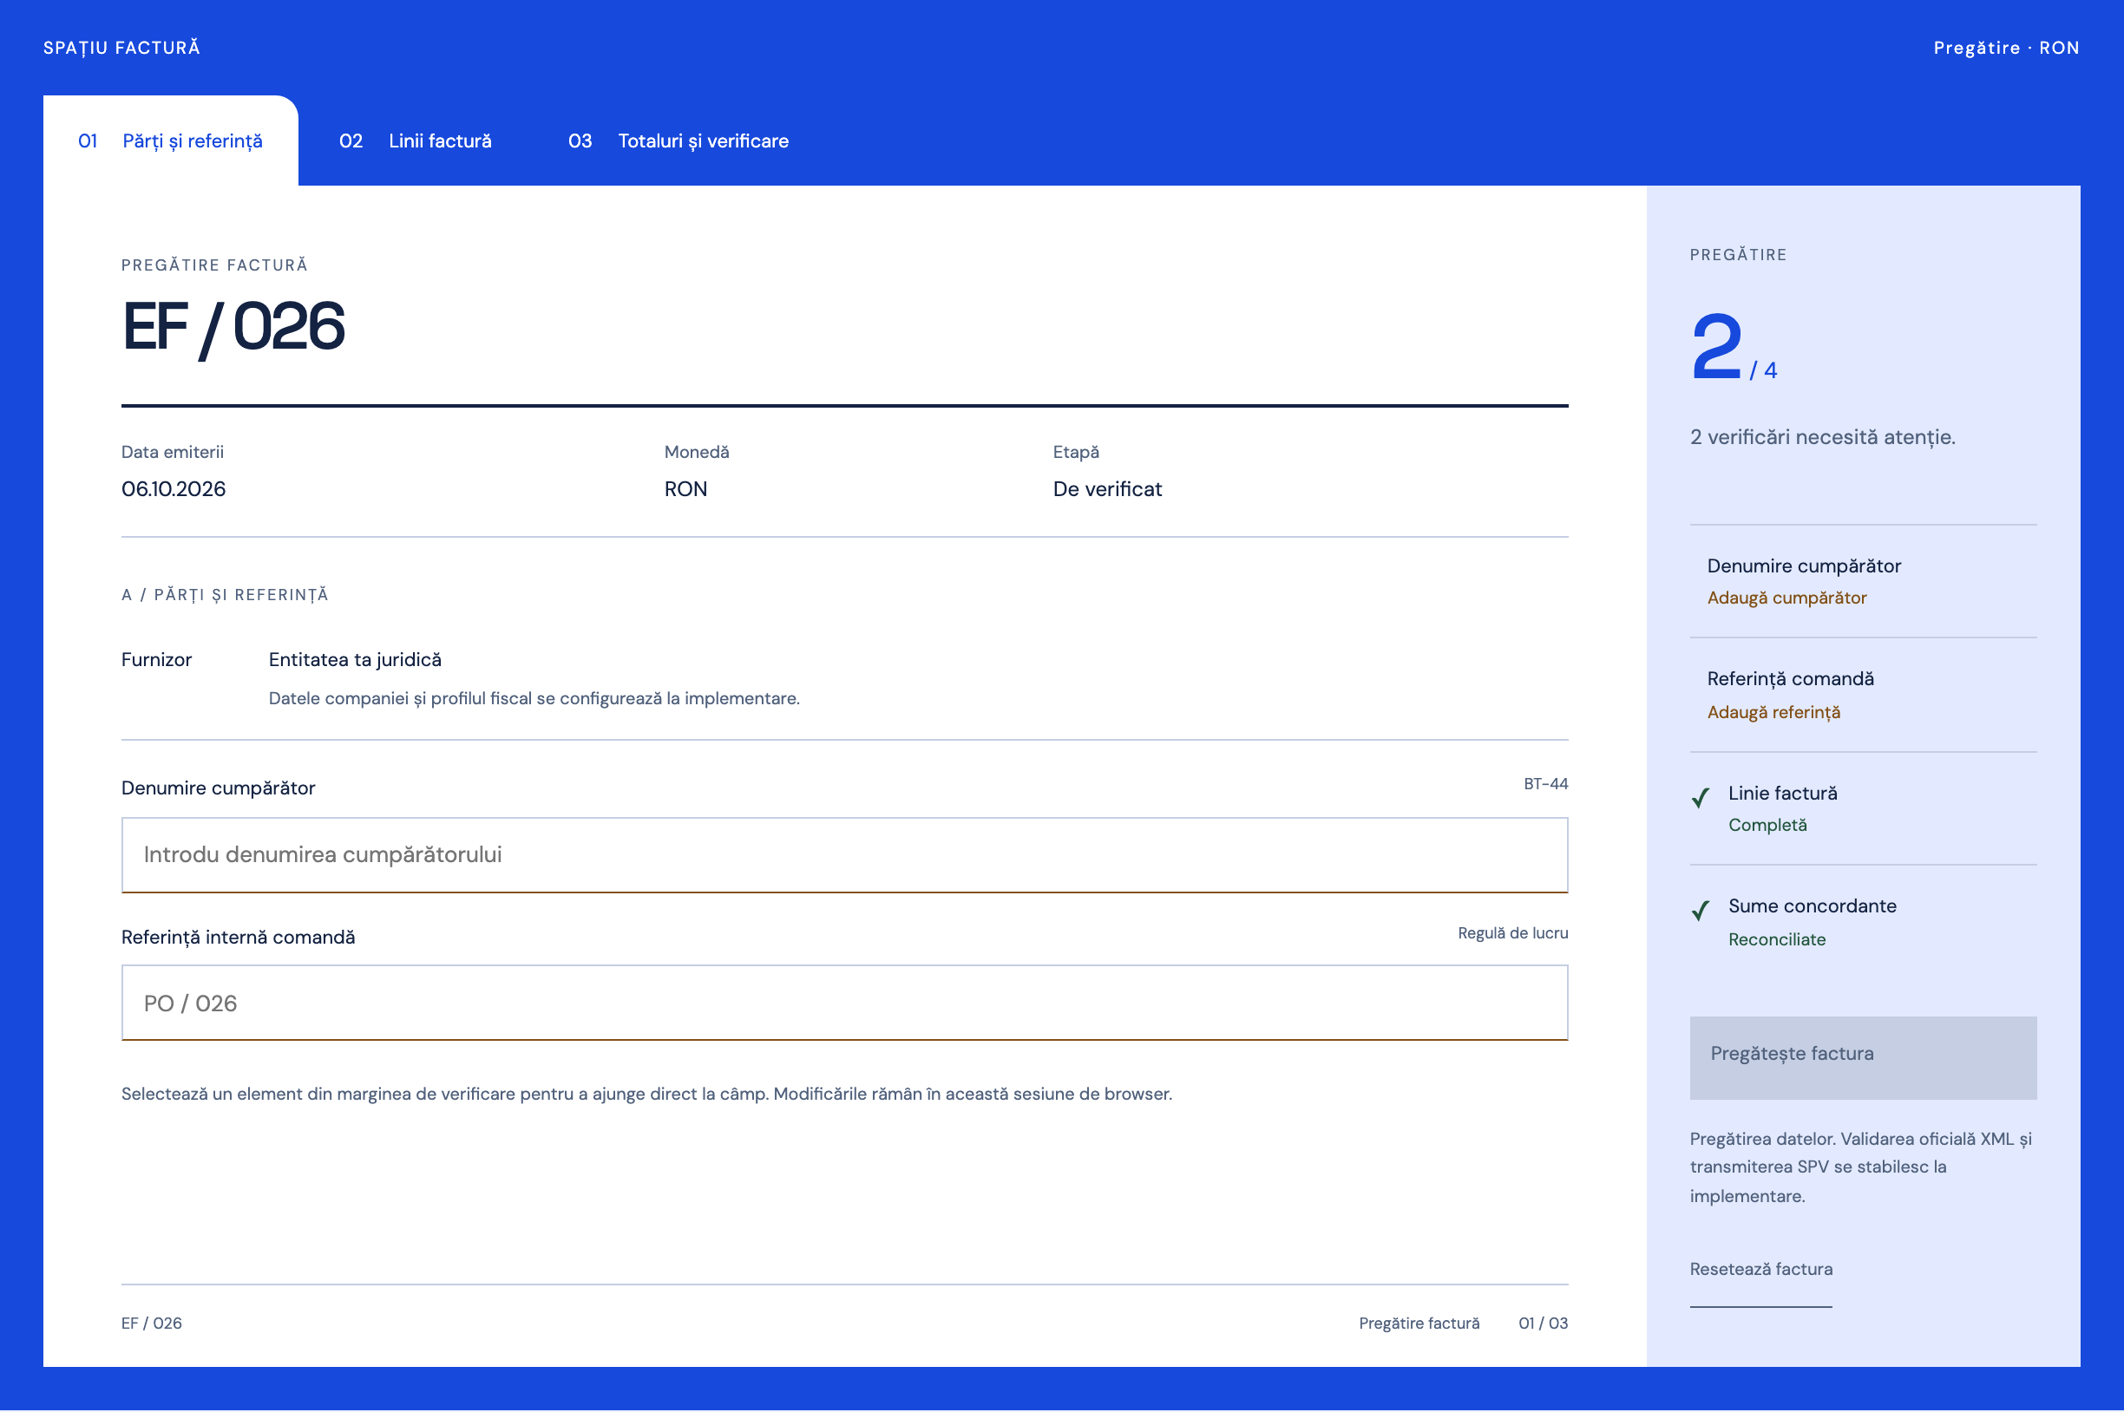Switch to the Linii factură tab

tap(416, 141)
